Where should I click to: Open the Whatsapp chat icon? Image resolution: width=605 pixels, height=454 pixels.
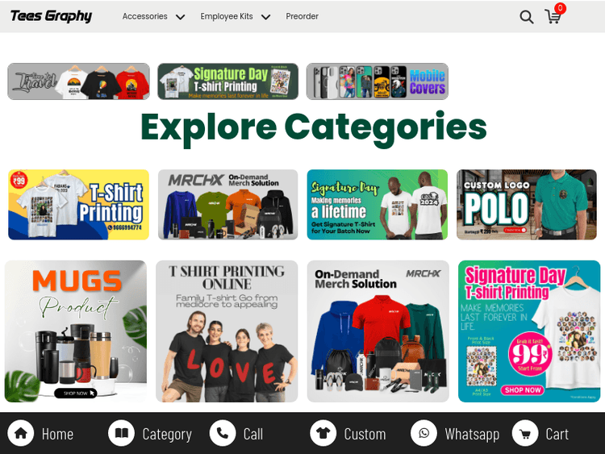[424, 433]
